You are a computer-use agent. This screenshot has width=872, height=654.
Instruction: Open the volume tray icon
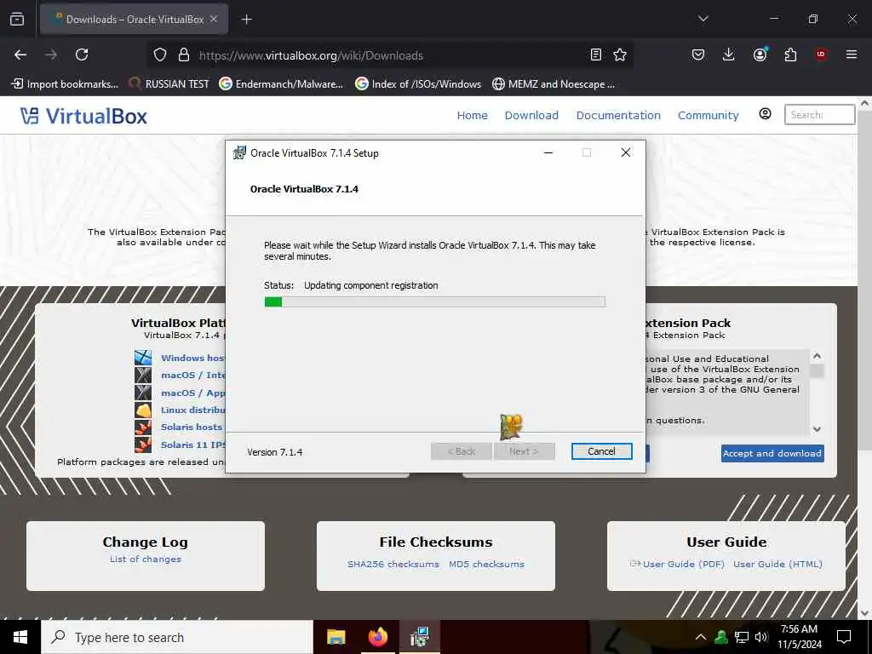tap(761, 637)
